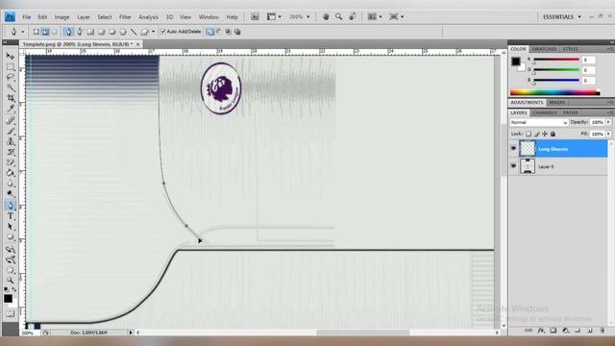615x346 pixels.
Task: Toggle the Auto Add/Delete checkbox
Action: point(163,32)
